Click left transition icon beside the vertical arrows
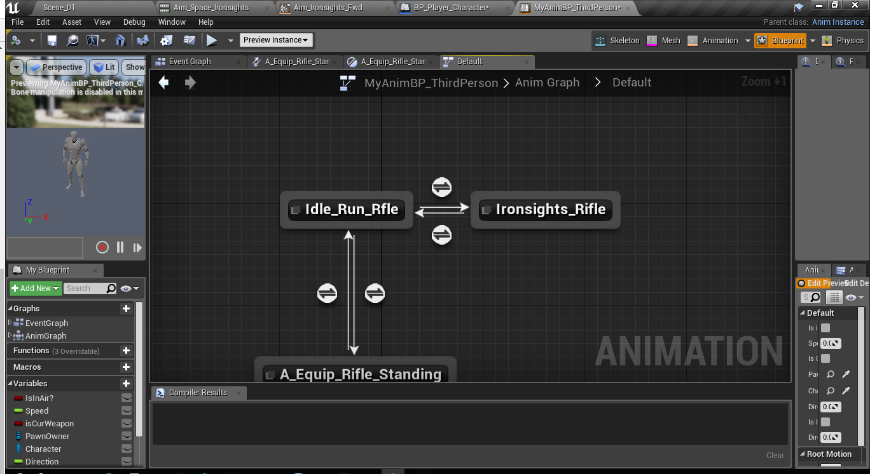The height and width of the screenshot is (474, 870). (327, 294)
